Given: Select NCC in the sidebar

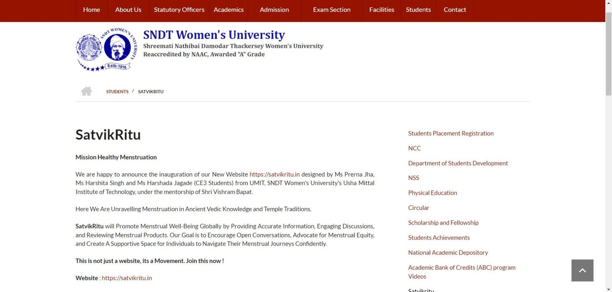Looking at the screenshot, I should (414, 148).
